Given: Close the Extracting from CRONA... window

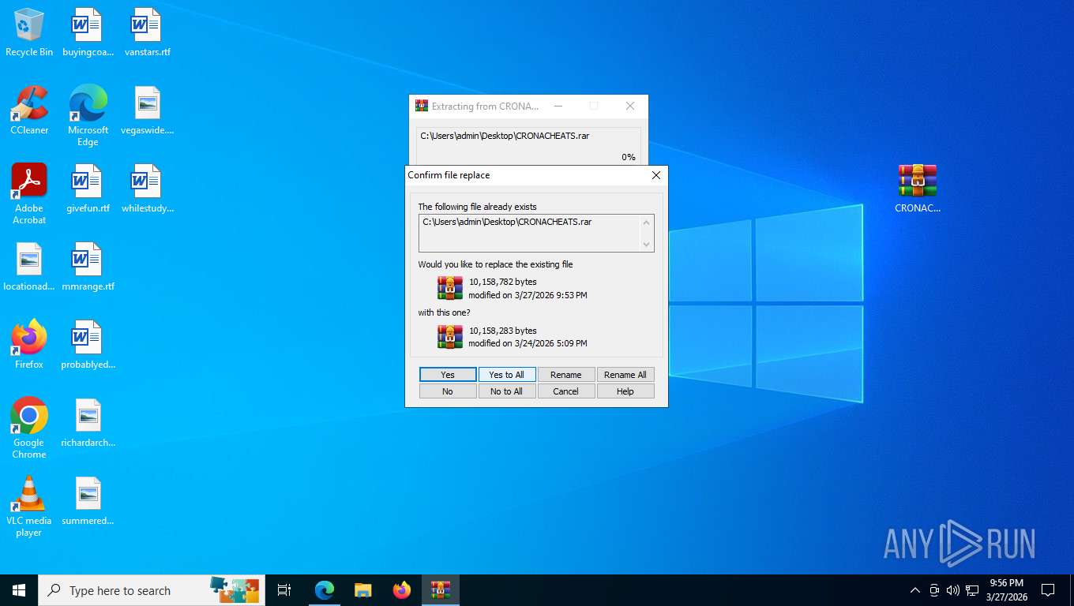Looking at the screenshot, I should click(629, 106).
